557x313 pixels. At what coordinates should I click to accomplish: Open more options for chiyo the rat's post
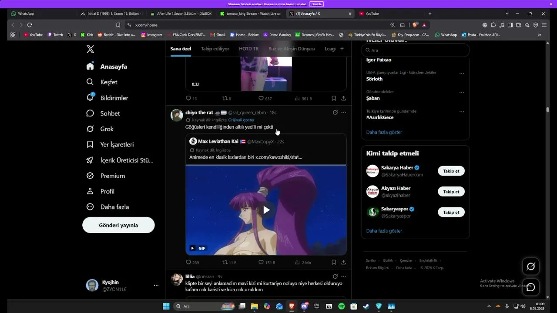(343, 113)
